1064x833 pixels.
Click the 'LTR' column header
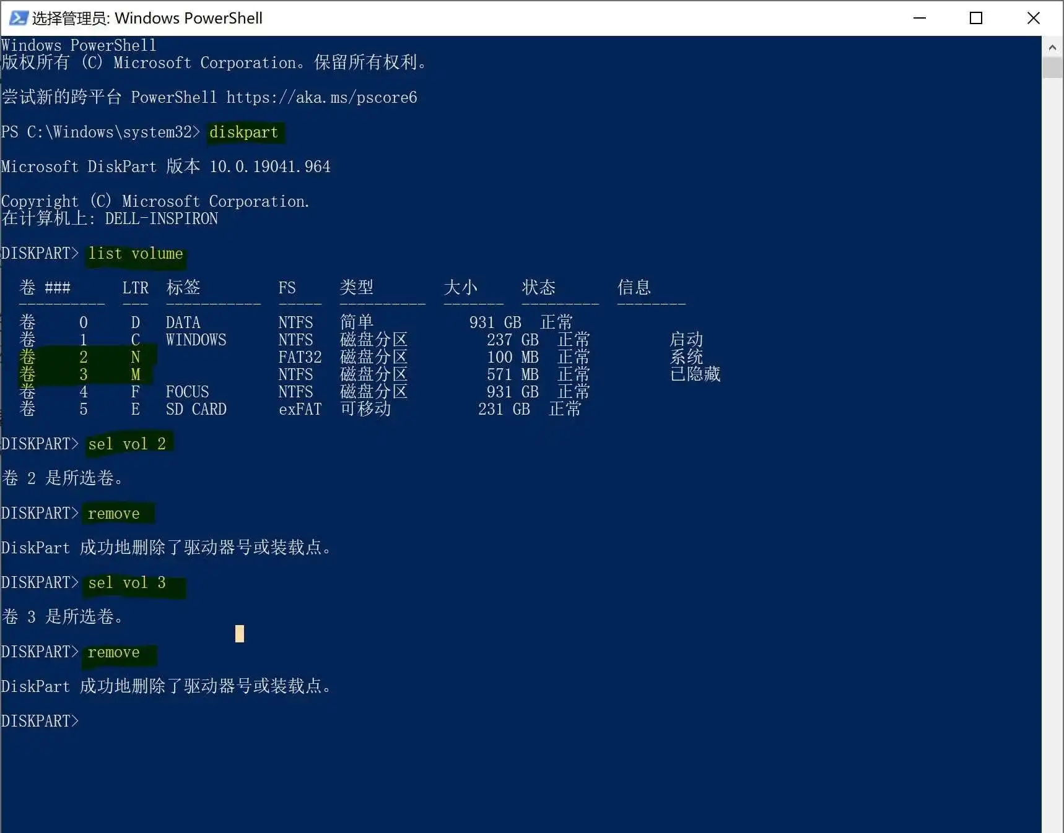136,288
